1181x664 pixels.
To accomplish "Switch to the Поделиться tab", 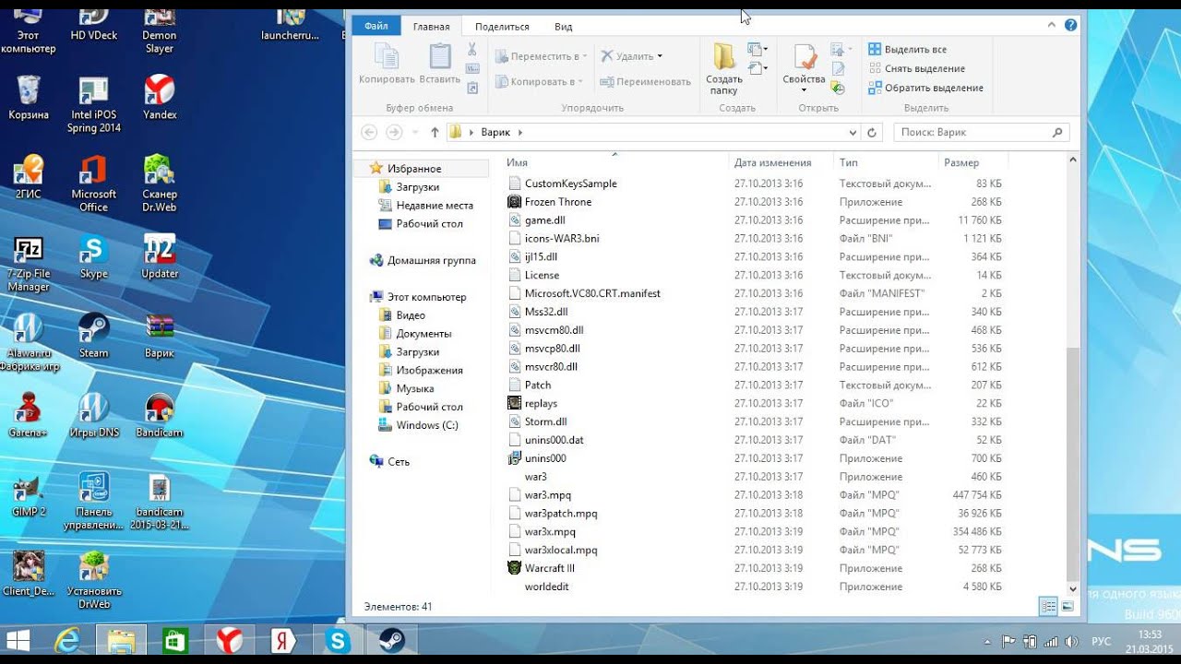I will (502, 27).
